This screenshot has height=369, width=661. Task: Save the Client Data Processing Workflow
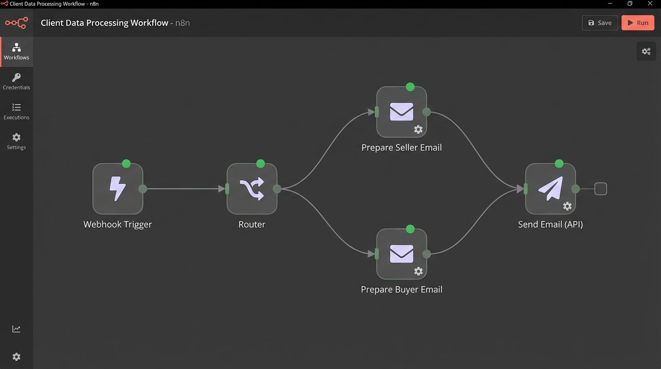click(600, 23)
